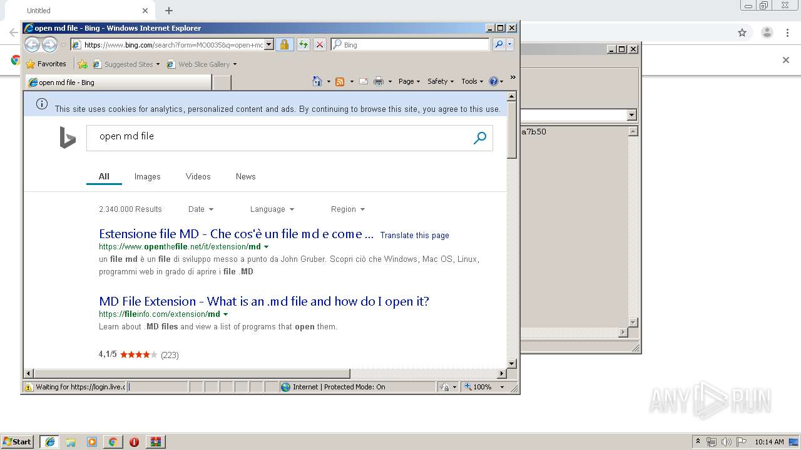Open recent pages dropdown beside Forward arrow
This screenshot has height=450, width=801.
(63, 45)
